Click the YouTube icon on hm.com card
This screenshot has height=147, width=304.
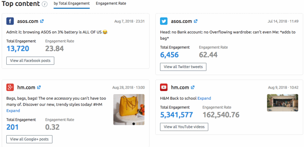[x=164, y=87]
